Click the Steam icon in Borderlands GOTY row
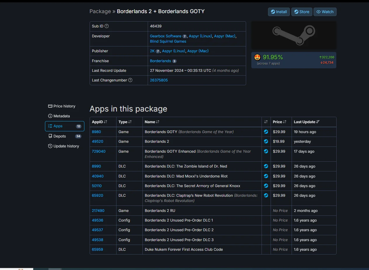The width and height of the screenshot is (369, 270). [266, 132]
